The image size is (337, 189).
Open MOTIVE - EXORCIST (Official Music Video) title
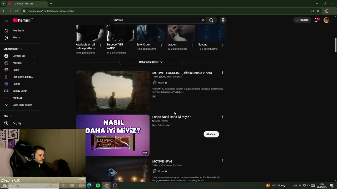click(x=182, y=73)
